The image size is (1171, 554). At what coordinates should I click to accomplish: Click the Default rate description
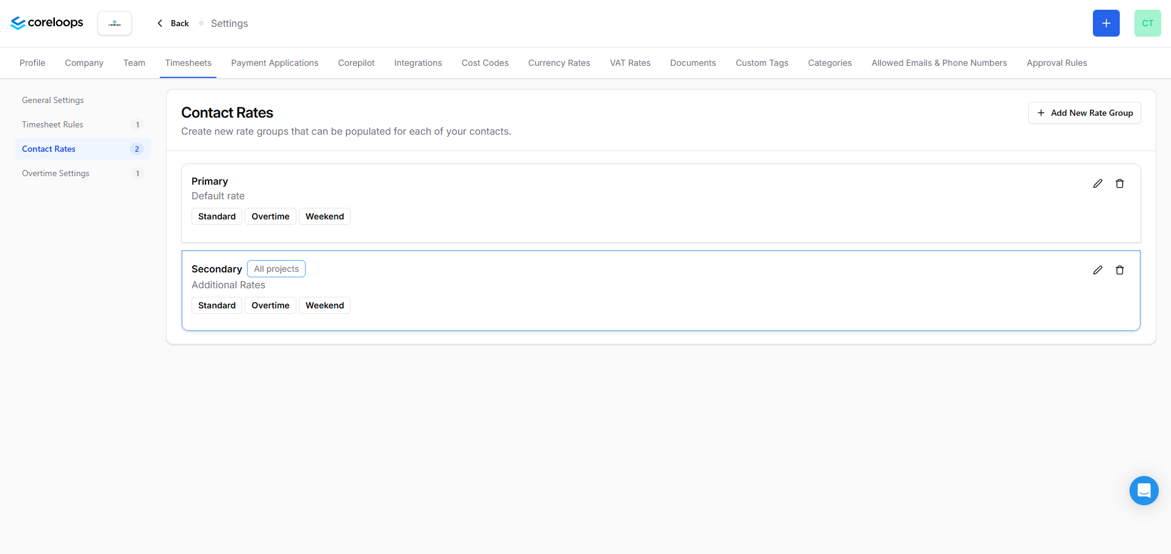218,196
